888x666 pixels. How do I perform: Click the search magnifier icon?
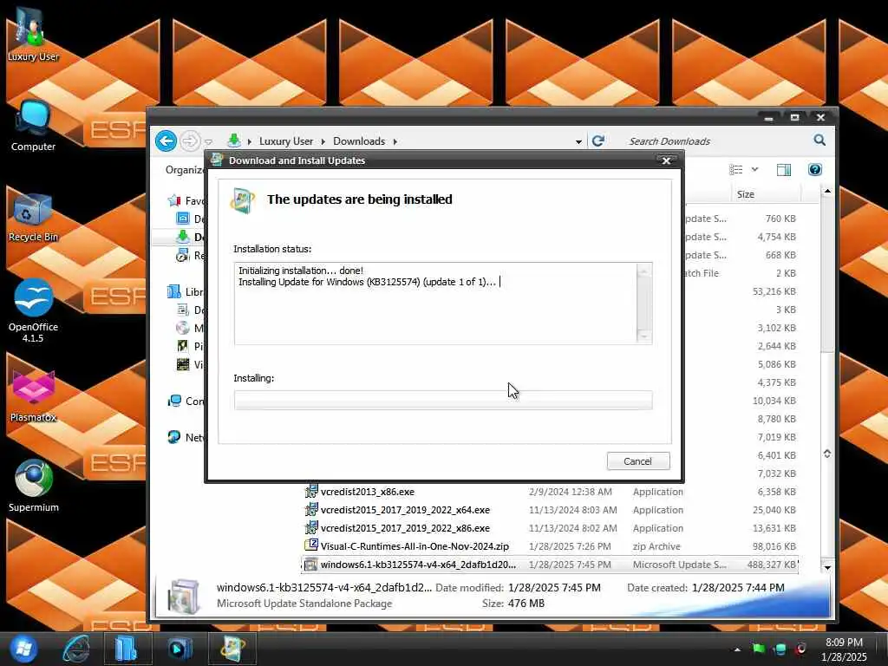(x=819, y=140)
